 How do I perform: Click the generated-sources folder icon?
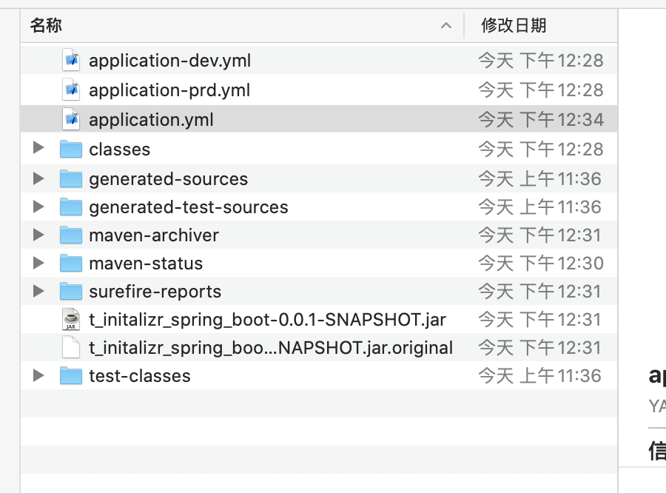coord(71,178)
